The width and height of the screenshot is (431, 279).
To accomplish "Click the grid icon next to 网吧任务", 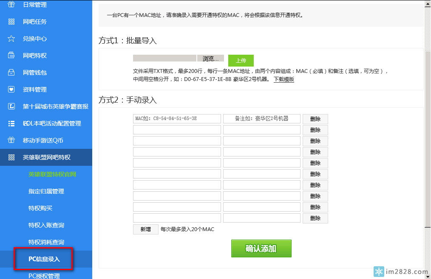I will (x=11, y=22).
